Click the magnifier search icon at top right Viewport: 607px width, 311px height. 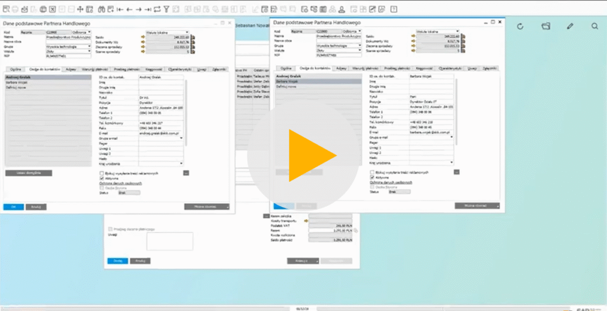point(595,27)
